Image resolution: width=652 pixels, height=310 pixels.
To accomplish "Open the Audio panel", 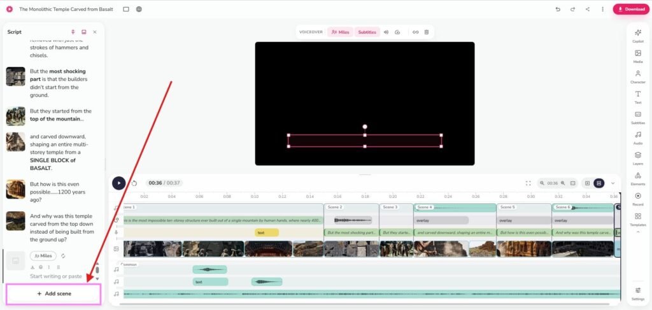I will [638, 137].
